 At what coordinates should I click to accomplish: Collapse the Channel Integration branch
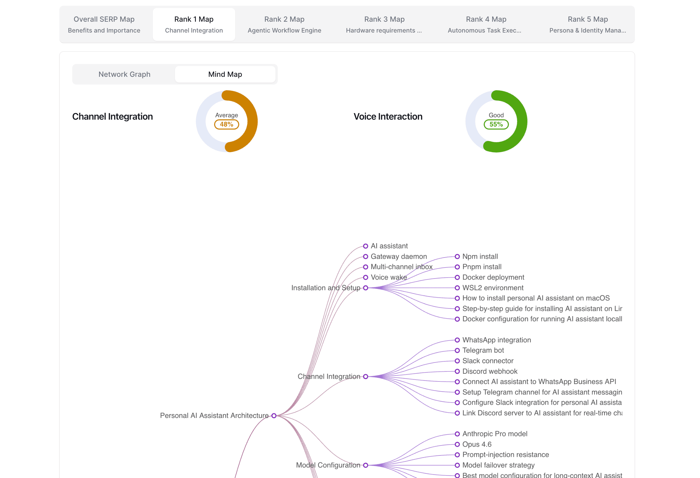tap(366, 376)
